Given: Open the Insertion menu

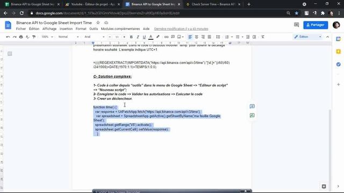Looking at the screenshot, I should click(66, 28).
